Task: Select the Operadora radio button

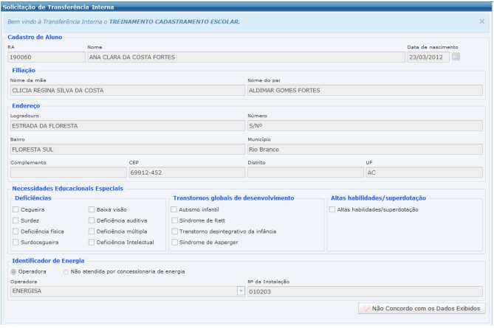Action: coord(14,271)
